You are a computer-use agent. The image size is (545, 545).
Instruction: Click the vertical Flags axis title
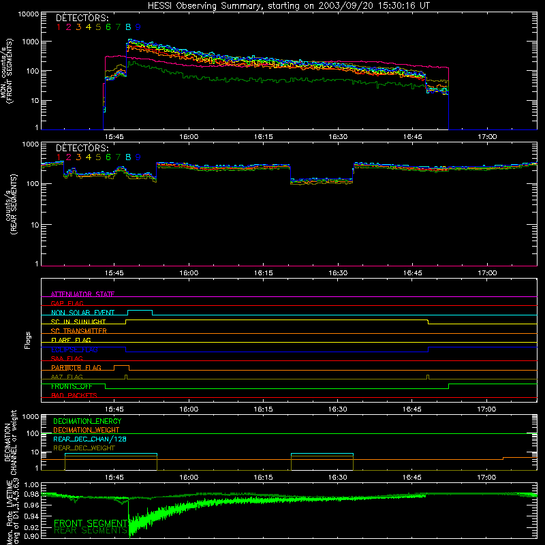coord(28,340)
